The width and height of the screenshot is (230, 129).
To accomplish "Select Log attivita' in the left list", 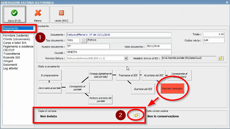I will coord(11,68).
